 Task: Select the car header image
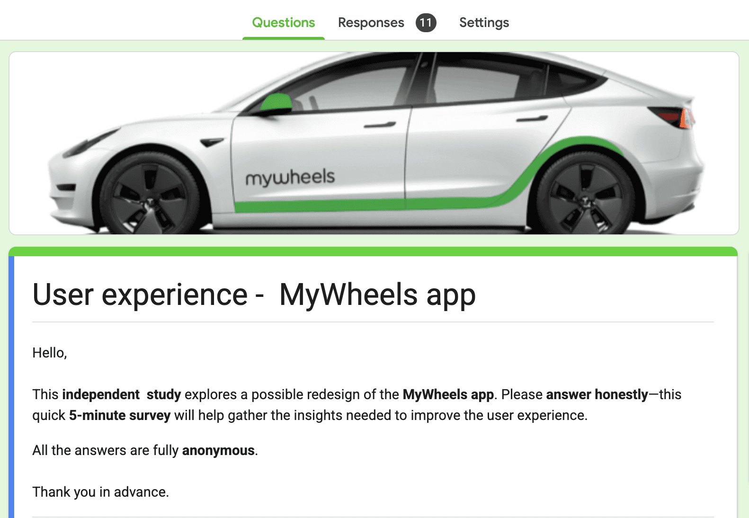pyautogui.click(x=374, y=143)
